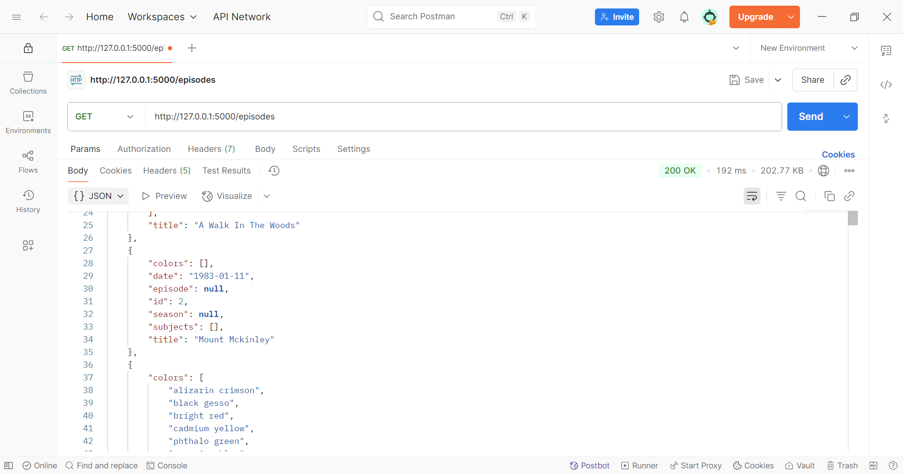Search within the response body

pyautogui.click(x=801, y=196)
